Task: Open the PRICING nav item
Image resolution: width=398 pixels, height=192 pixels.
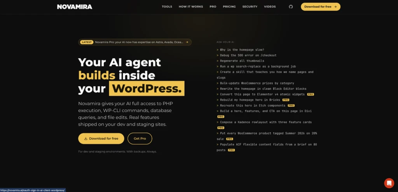Action: pos(229,7)
